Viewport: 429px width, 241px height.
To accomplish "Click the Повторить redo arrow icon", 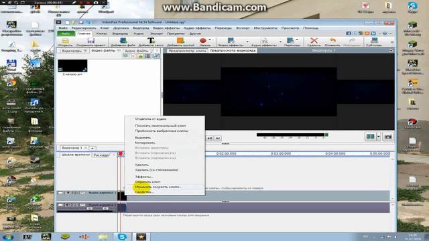I will [352, 41].
